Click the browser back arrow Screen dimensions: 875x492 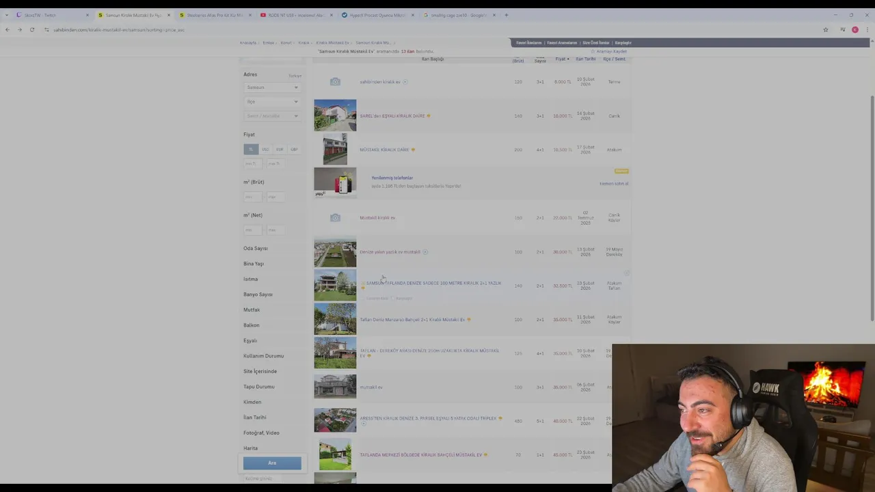pos(8,29)
